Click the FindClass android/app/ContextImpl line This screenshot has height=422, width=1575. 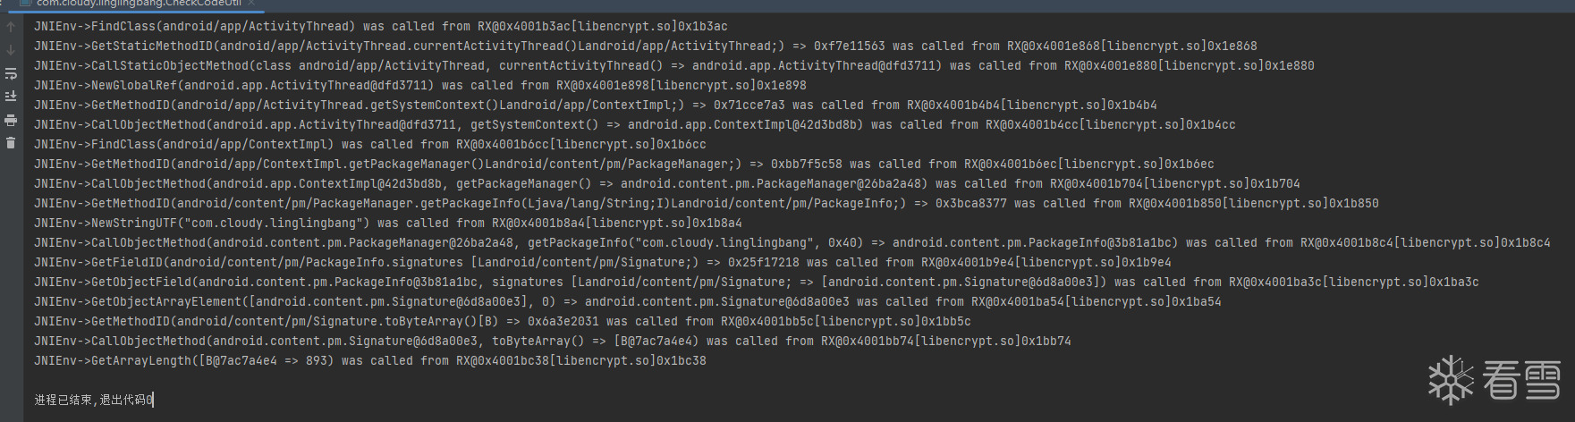pos(369,145)
